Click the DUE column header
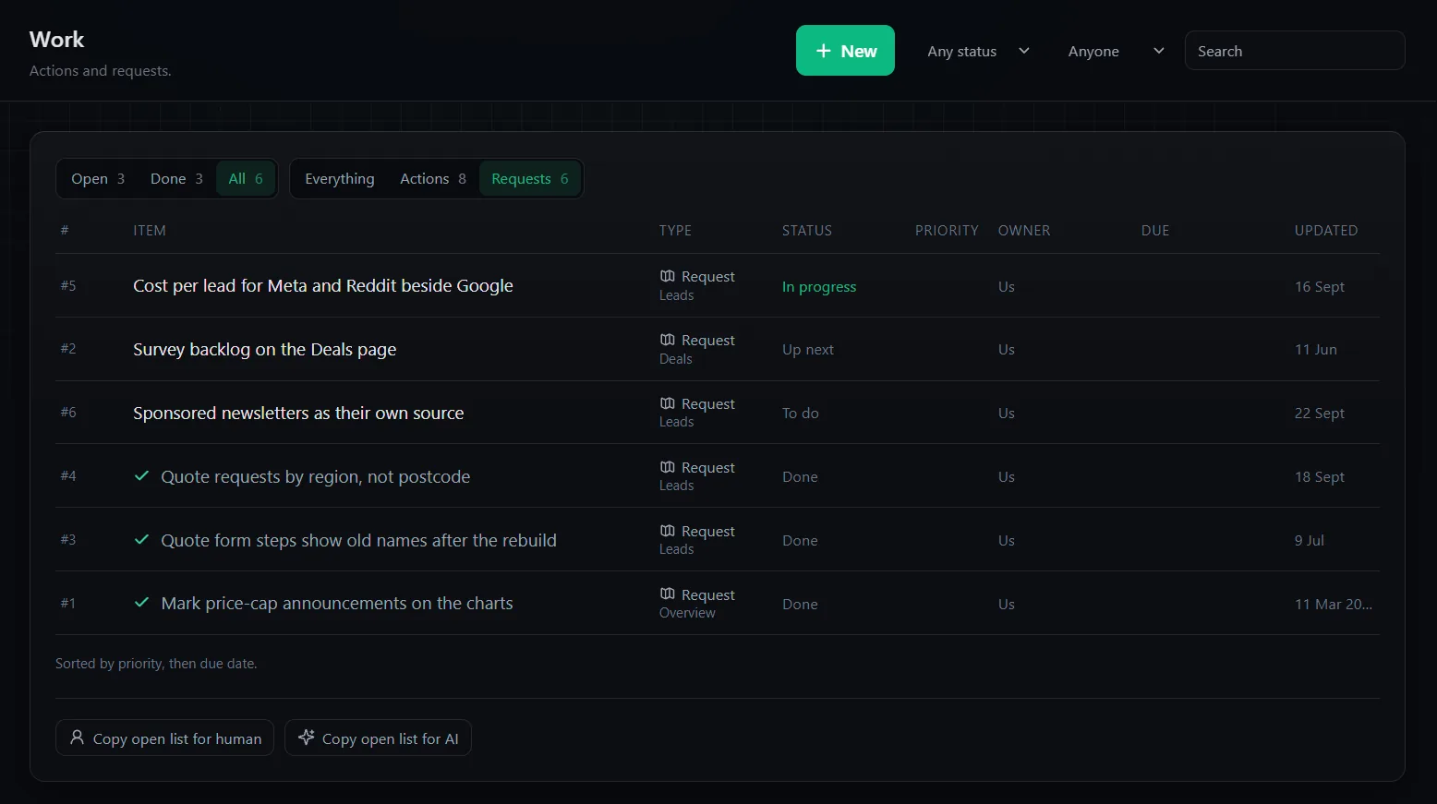Image resolution: width=1437 pixels, height=804 pixels. pos(1155,231)
